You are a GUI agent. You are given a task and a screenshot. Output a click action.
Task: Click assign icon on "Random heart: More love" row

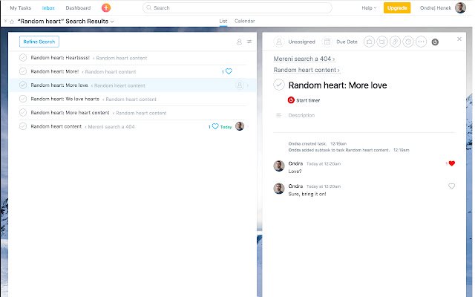239,85
